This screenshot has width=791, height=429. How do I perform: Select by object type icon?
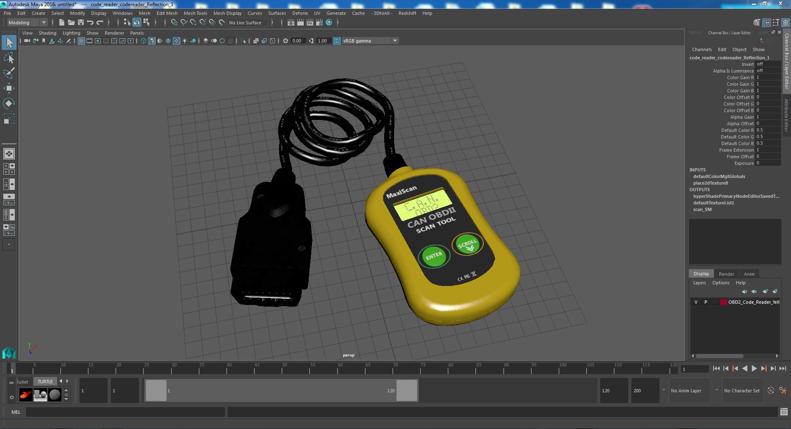pyautogui.click(x=136, y=23)
